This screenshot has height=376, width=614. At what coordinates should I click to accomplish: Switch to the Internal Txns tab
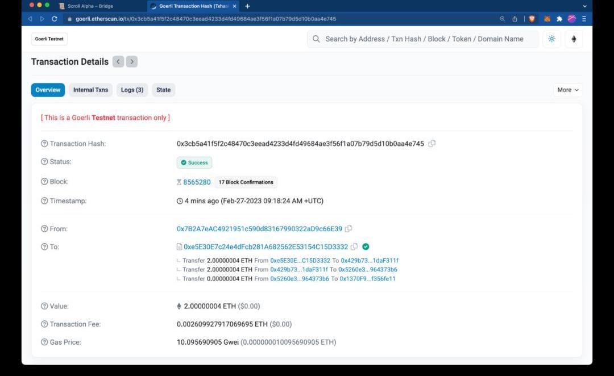click(x=90, y=90)
